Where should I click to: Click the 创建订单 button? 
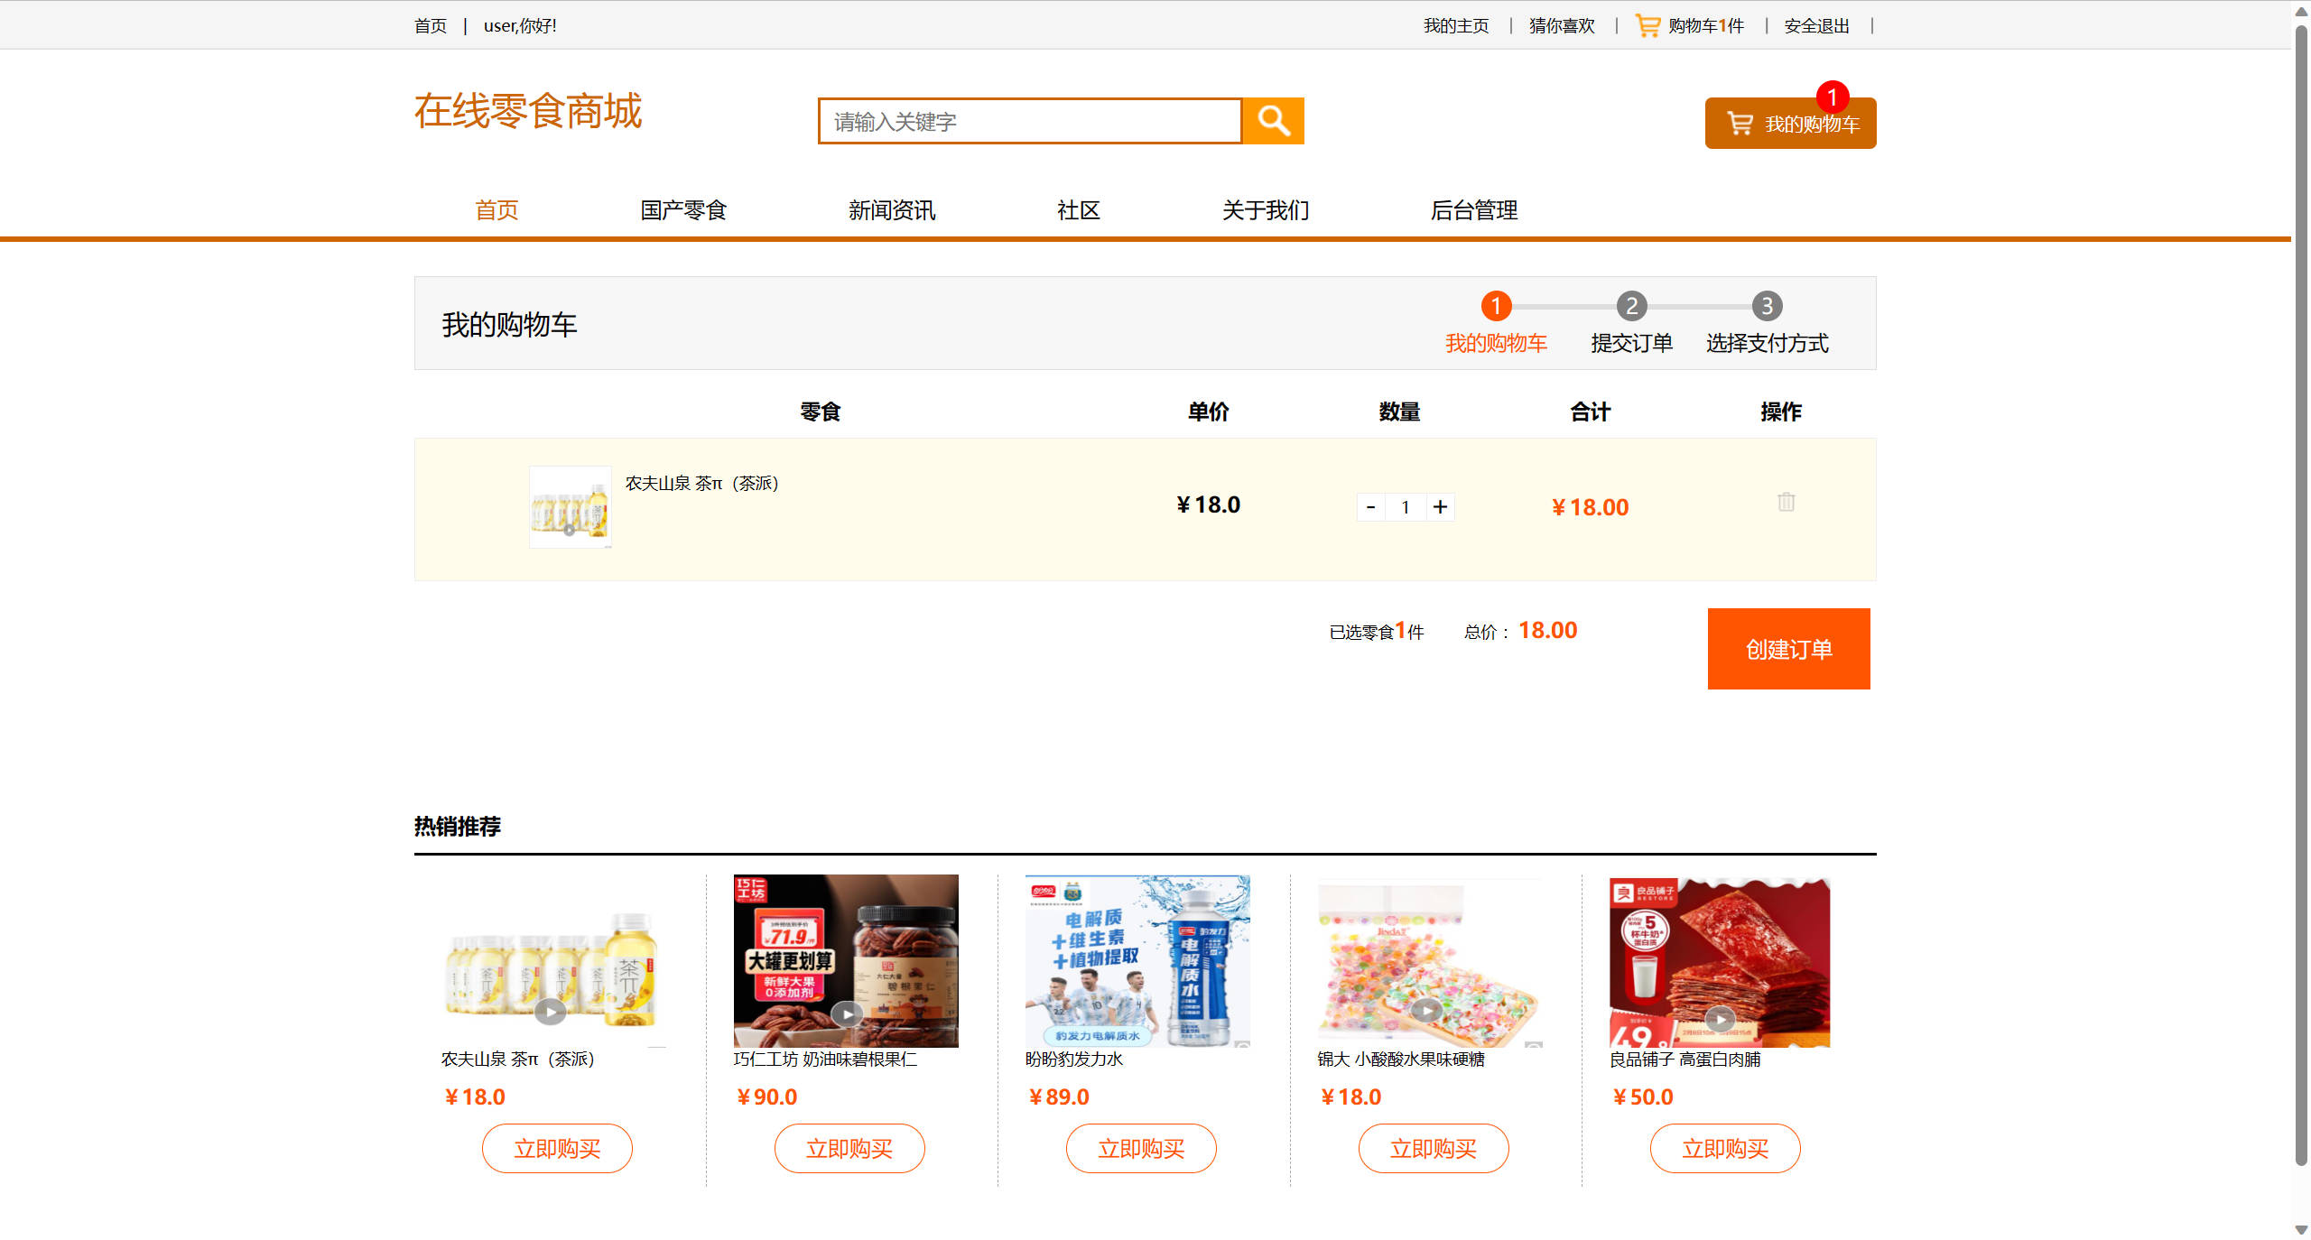click(1788, 648)
